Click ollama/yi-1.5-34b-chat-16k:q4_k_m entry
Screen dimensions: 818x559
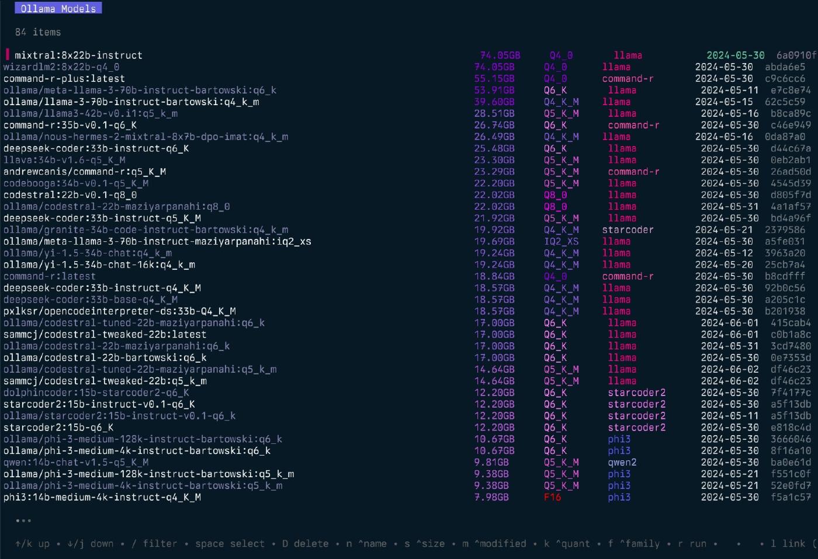(99, 265)
